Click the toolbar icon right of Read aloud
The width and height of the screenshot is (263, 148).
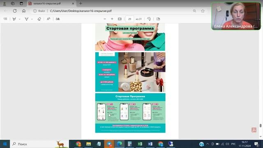(x=58, y=19)
